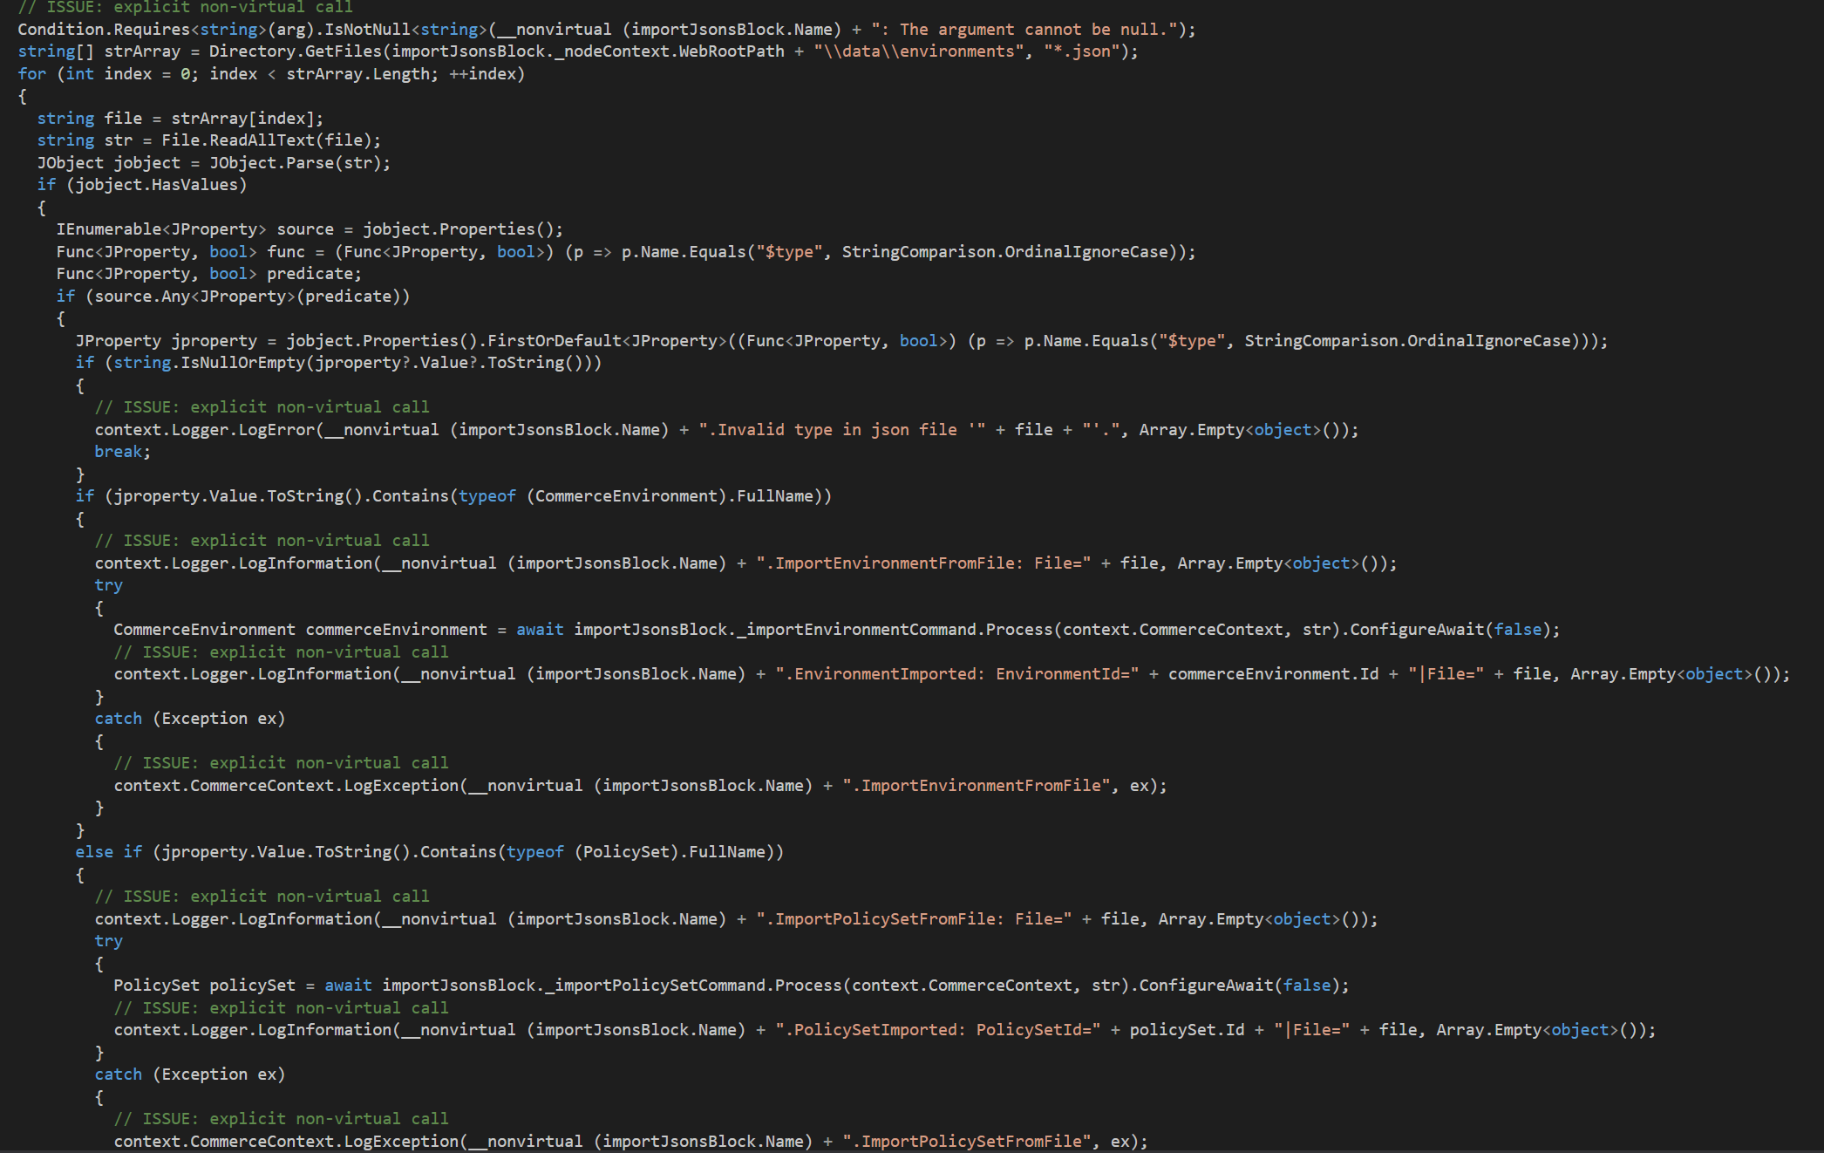Click 'context.Logger.LogError' call
Viewport: 1824px width, 1153px height.
click(x=726, y=430)
